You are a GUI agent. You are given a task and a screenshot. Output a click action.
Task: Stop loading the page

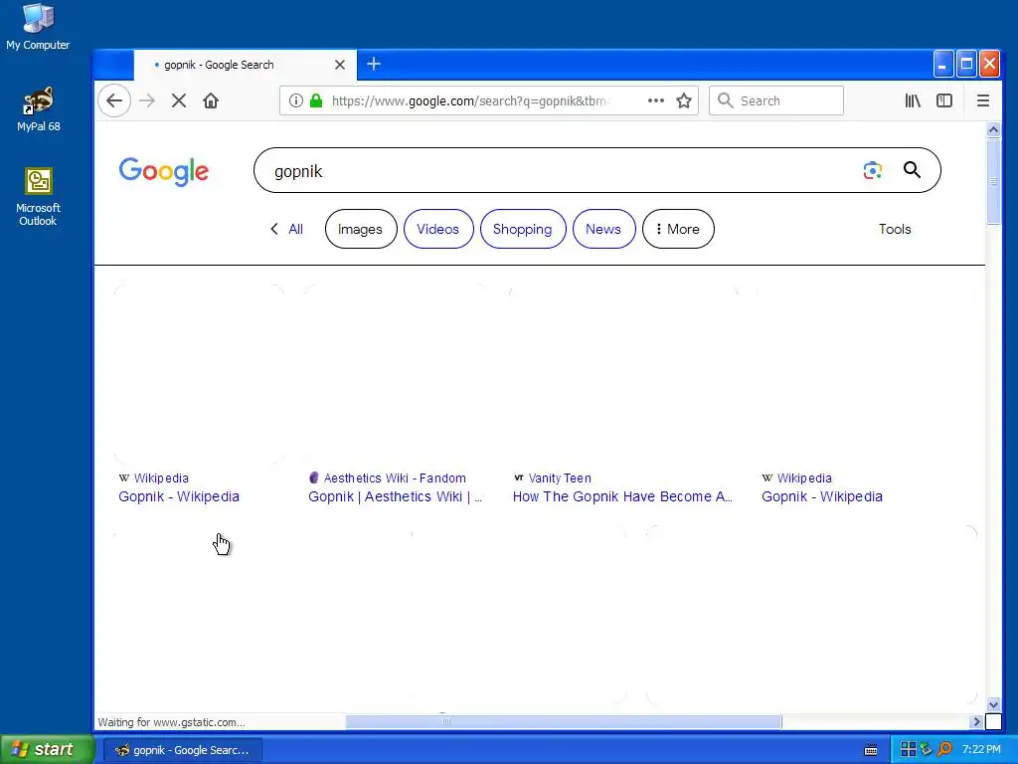[179, 100]
